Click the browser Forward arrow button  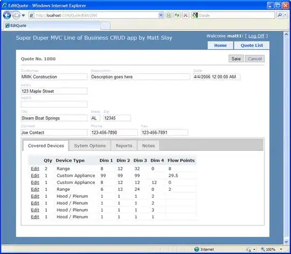(16, 15)
